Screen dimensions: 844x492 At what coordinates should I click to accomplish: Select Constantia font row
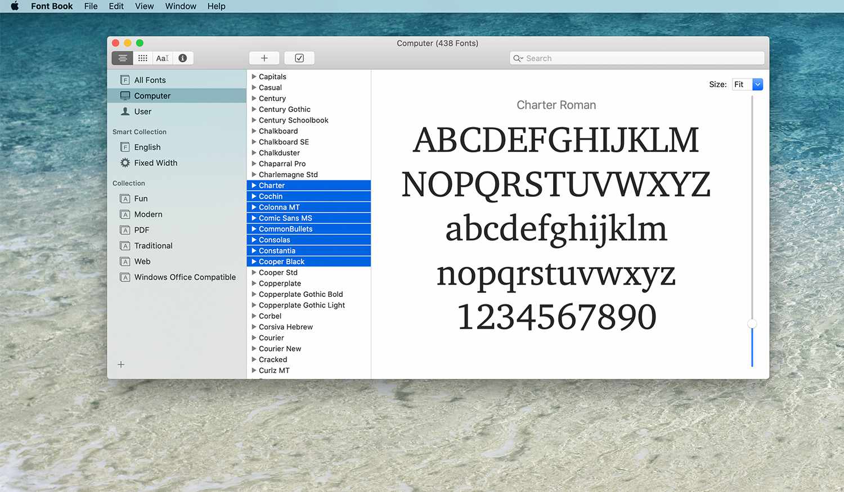pyautogui.click(x=309, y=251)
